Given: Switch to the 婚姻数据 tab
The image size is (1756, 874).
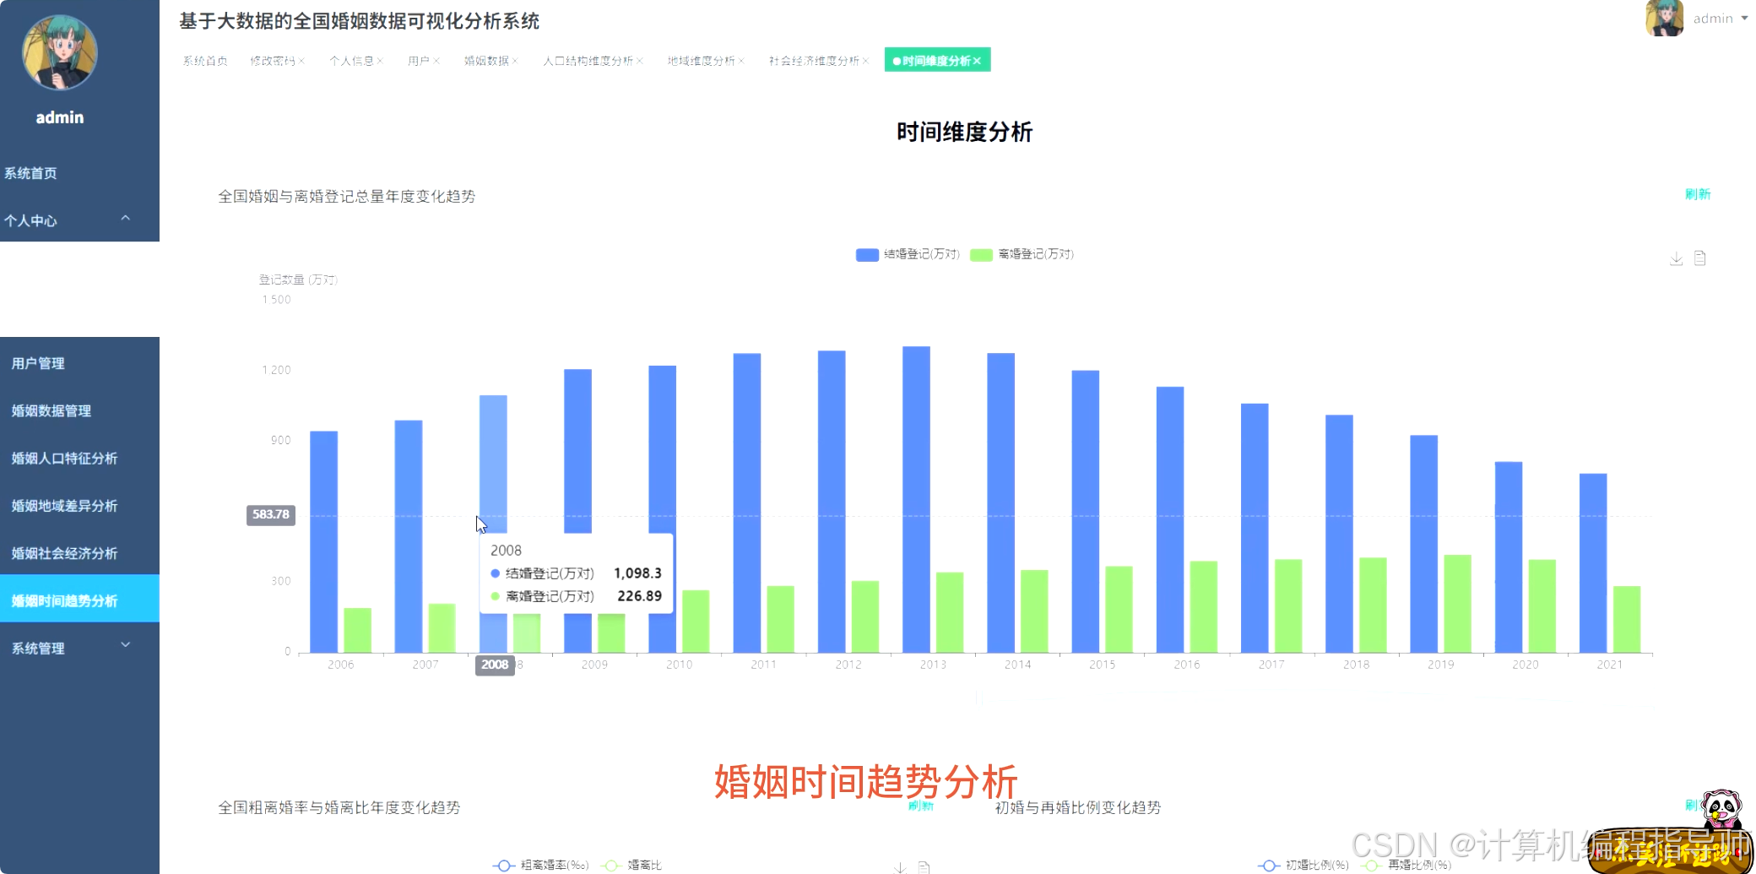Looking at the screenshot, I should [x=486, y=61].
